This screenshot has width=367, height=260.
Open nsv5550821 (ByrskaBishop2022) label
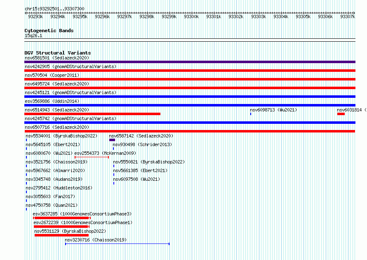pos(149,162)
